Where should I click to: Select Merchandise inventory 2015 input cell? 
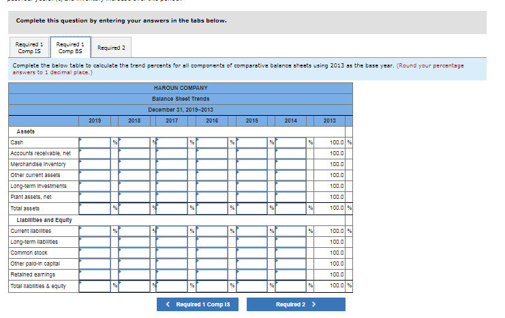pos(252,165)
